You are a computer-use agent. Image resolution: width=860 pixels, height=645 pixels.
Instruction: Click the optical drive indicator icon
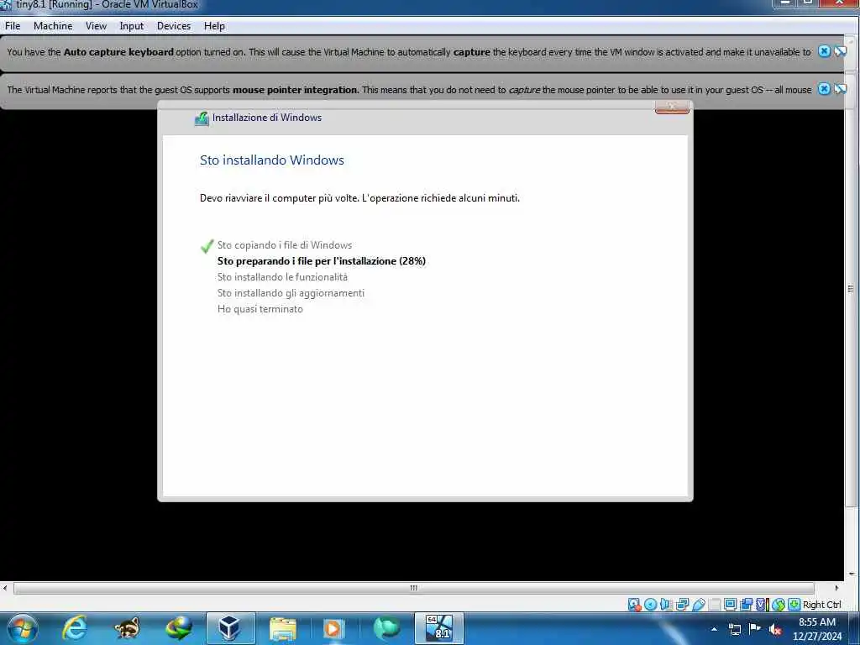(651, 605)
